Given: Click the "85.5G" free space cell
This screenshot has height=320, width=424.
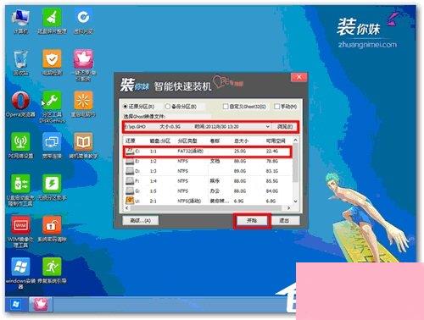Looking at the screenshot, I should pyautogui.click(x=272, y=181).
